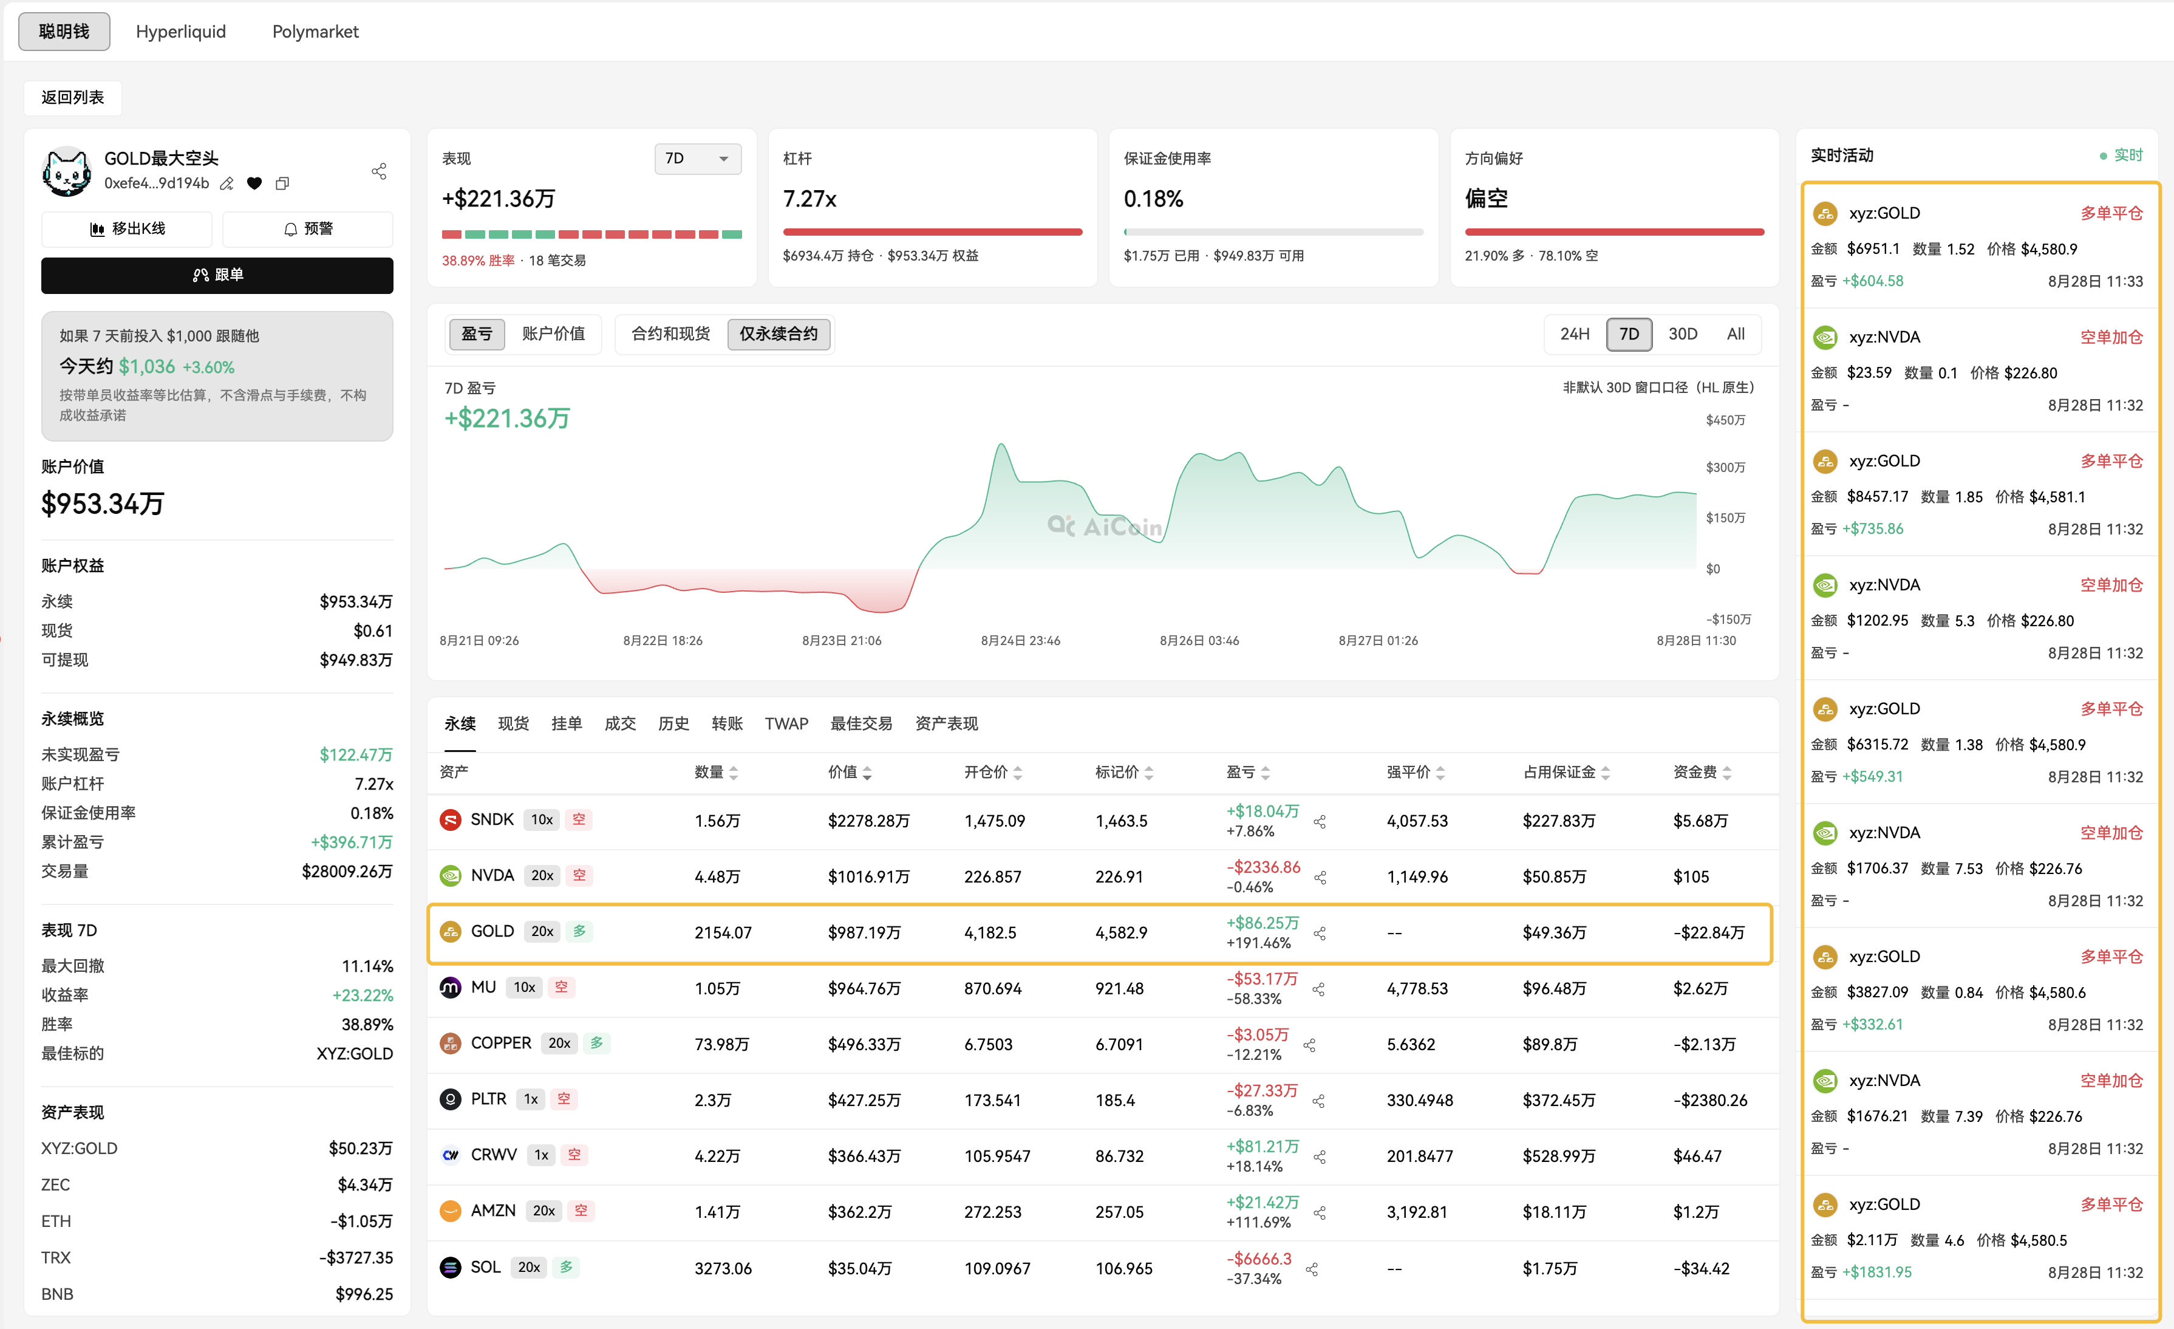Click the AMZN asset logo
The height and width of the screenshot is (1329, 2174).
pos(450,1211)
